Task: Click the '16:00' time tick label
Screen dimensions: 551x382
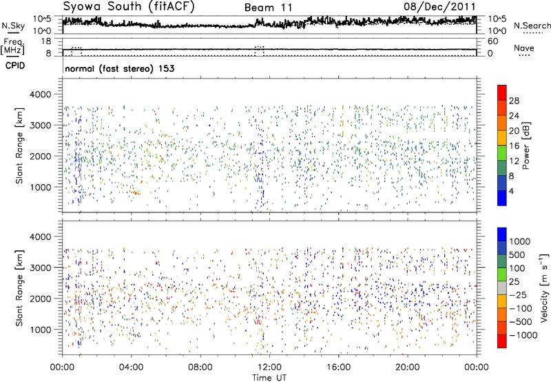Action: pos(338,368)
